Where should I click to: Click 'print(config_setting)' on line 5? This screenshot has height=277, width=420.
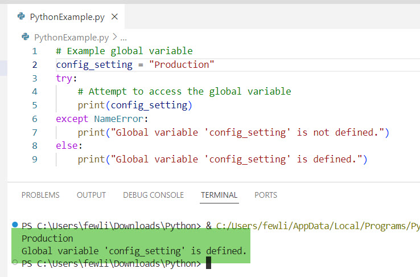[135, 105]
